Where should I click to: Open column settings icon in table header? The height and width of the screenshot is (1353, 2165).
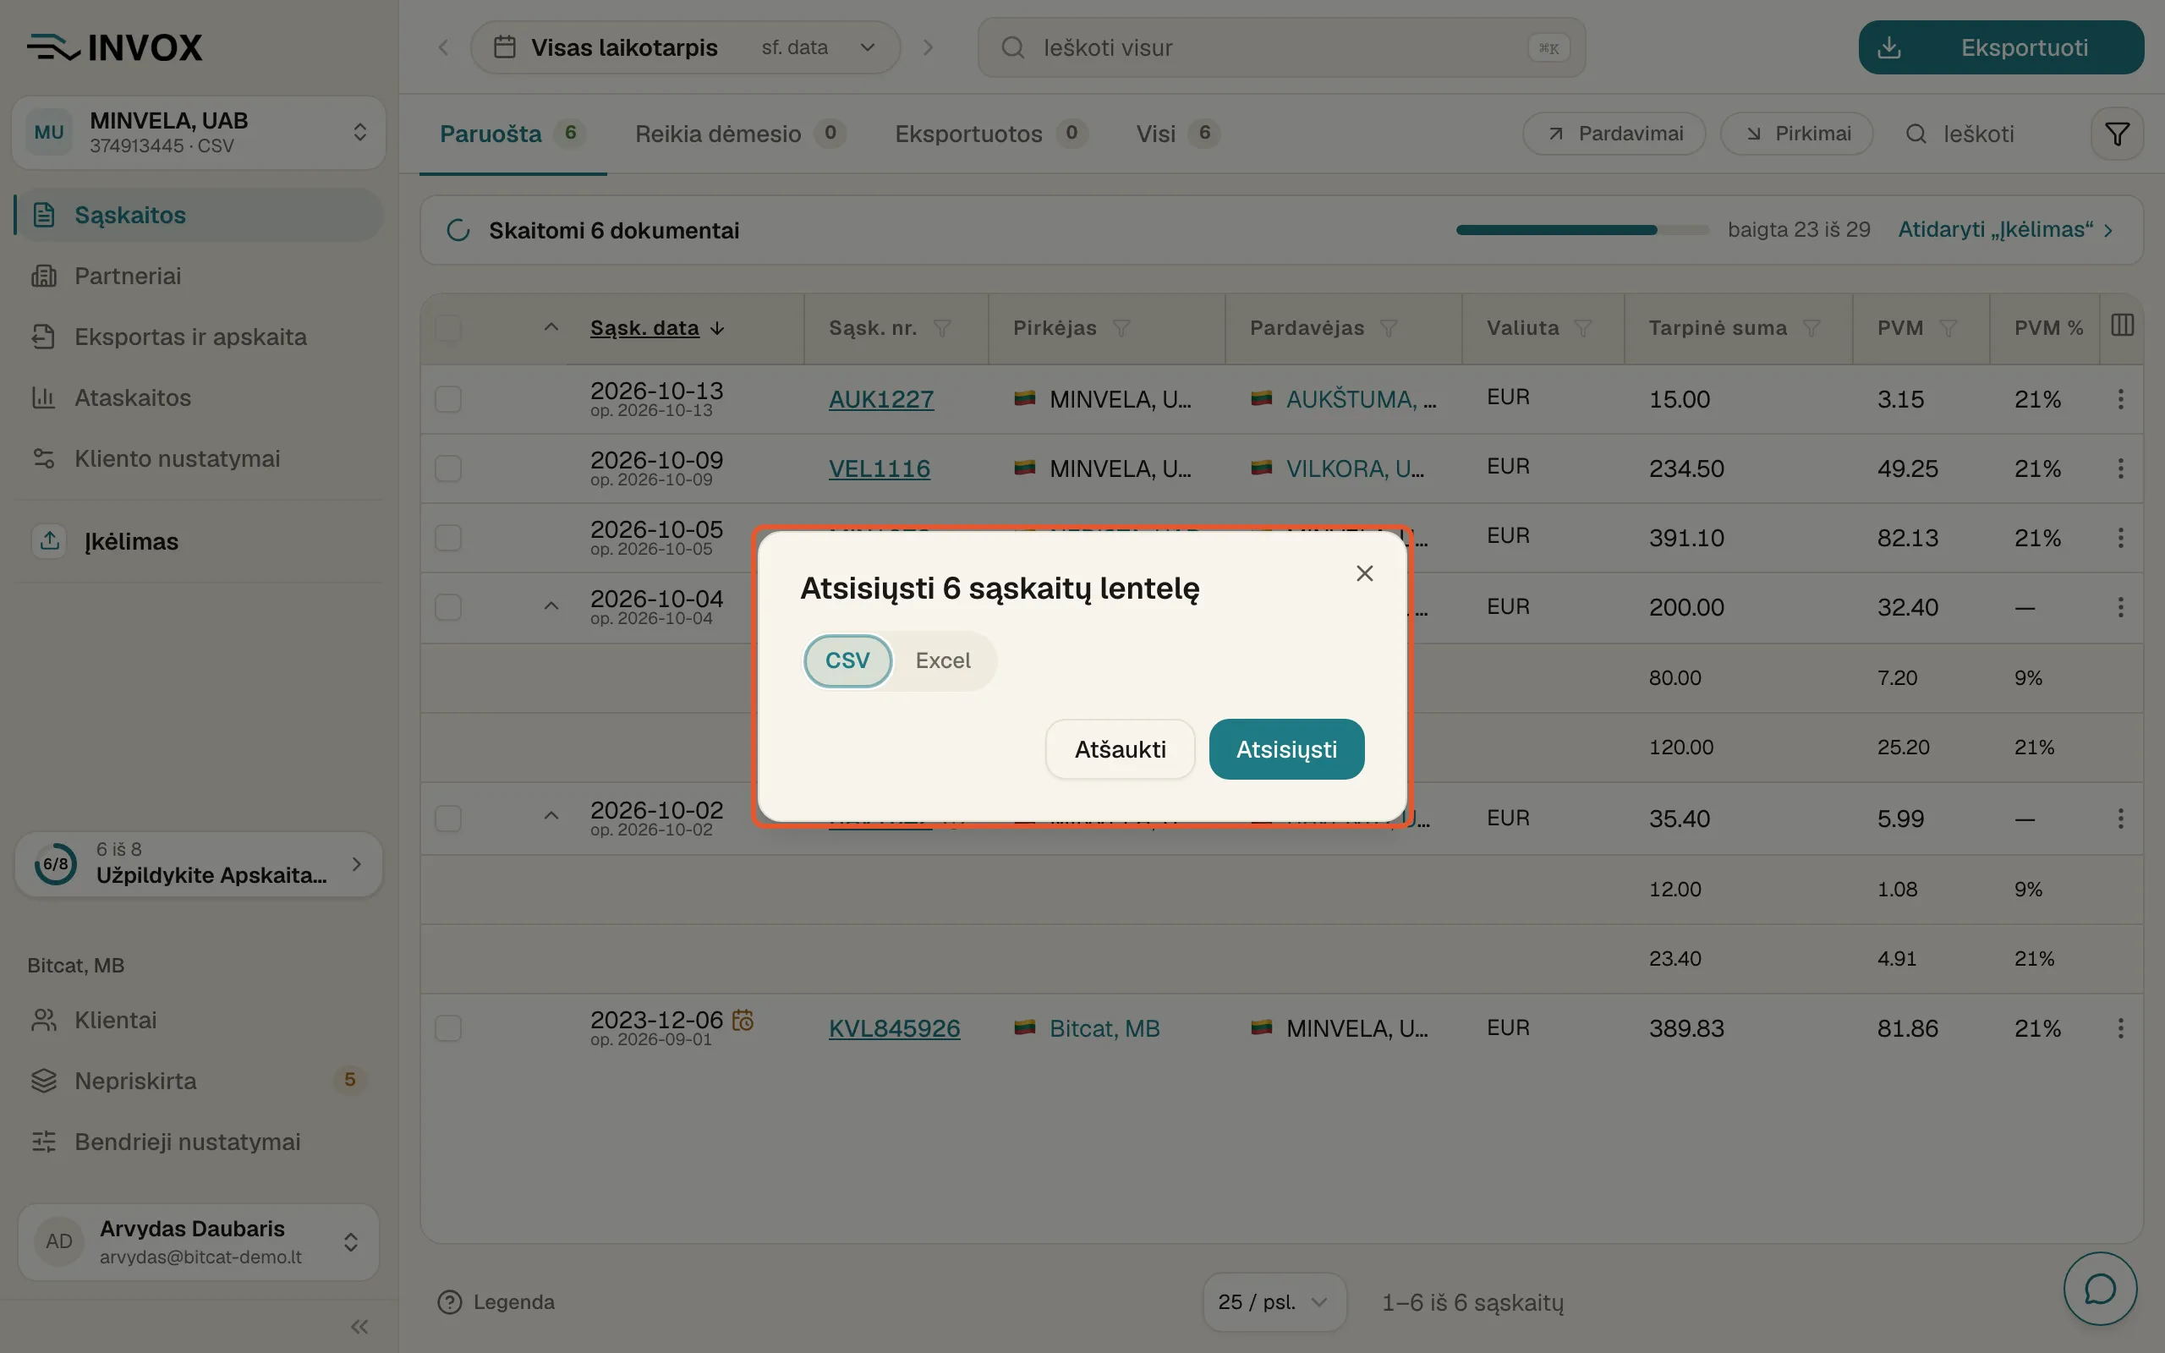click(2122, 326)
